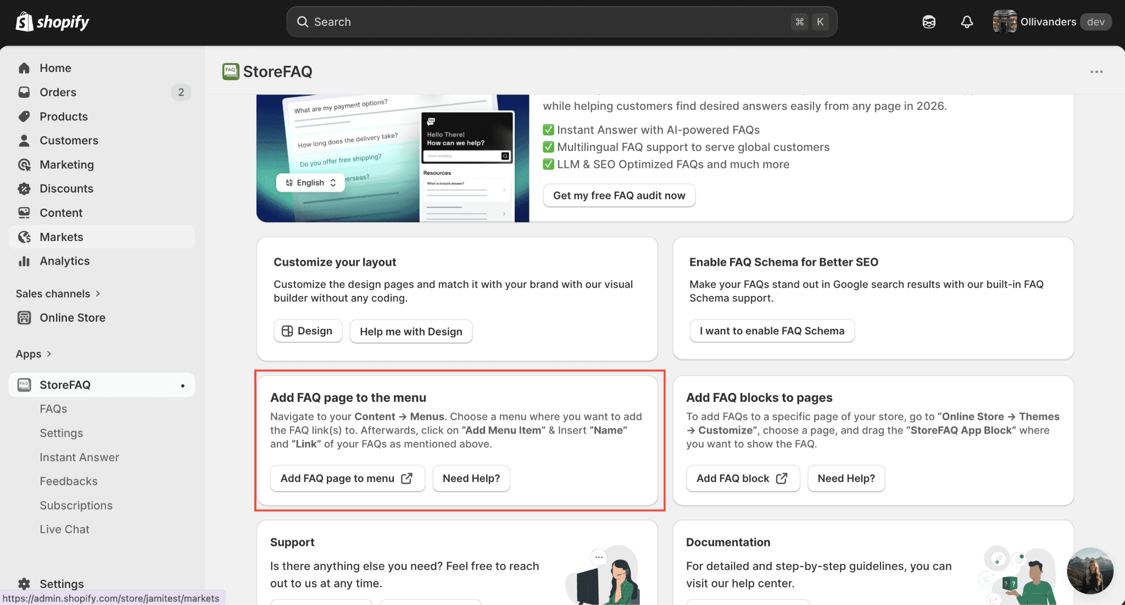Open Analytics in the sidebar
This screenshot has height=605, width=1125.
click(102, 261)
